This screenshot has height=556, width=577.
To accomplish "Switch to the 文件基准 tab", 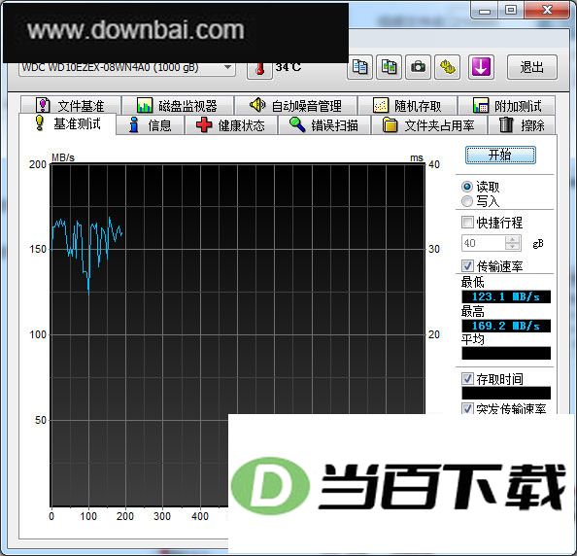I will pyautogui.click(x=71, y=106).
